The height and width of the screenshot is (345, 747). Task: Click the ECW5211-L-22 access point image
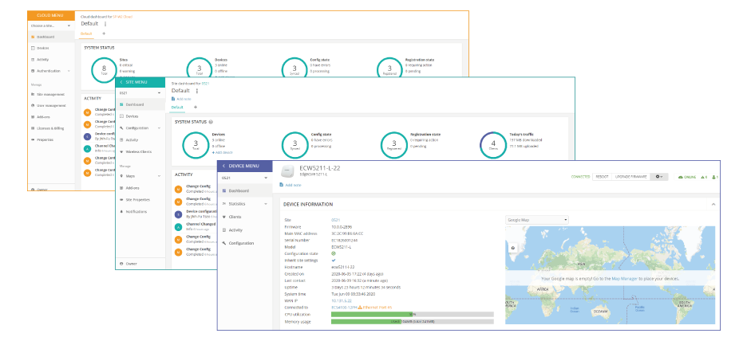(287, 171)
